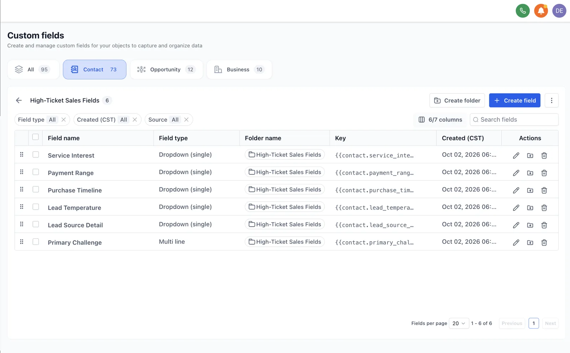The width and height of the screenshot is (570, 353).
Task: Delete the Service Interest field
Action: (544, 156)
